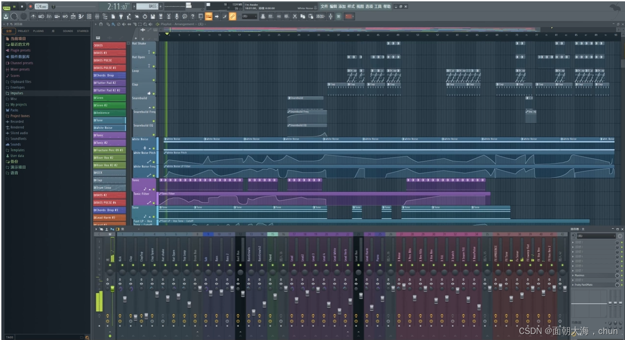This screenshot has width=625, height=340.
Task: Open the 文件 menu
Action: (x=324, y=6)
